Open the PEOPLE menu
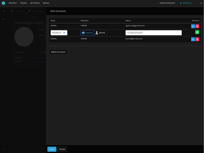The height and width of the screenshot is (153, 204). 13,3
